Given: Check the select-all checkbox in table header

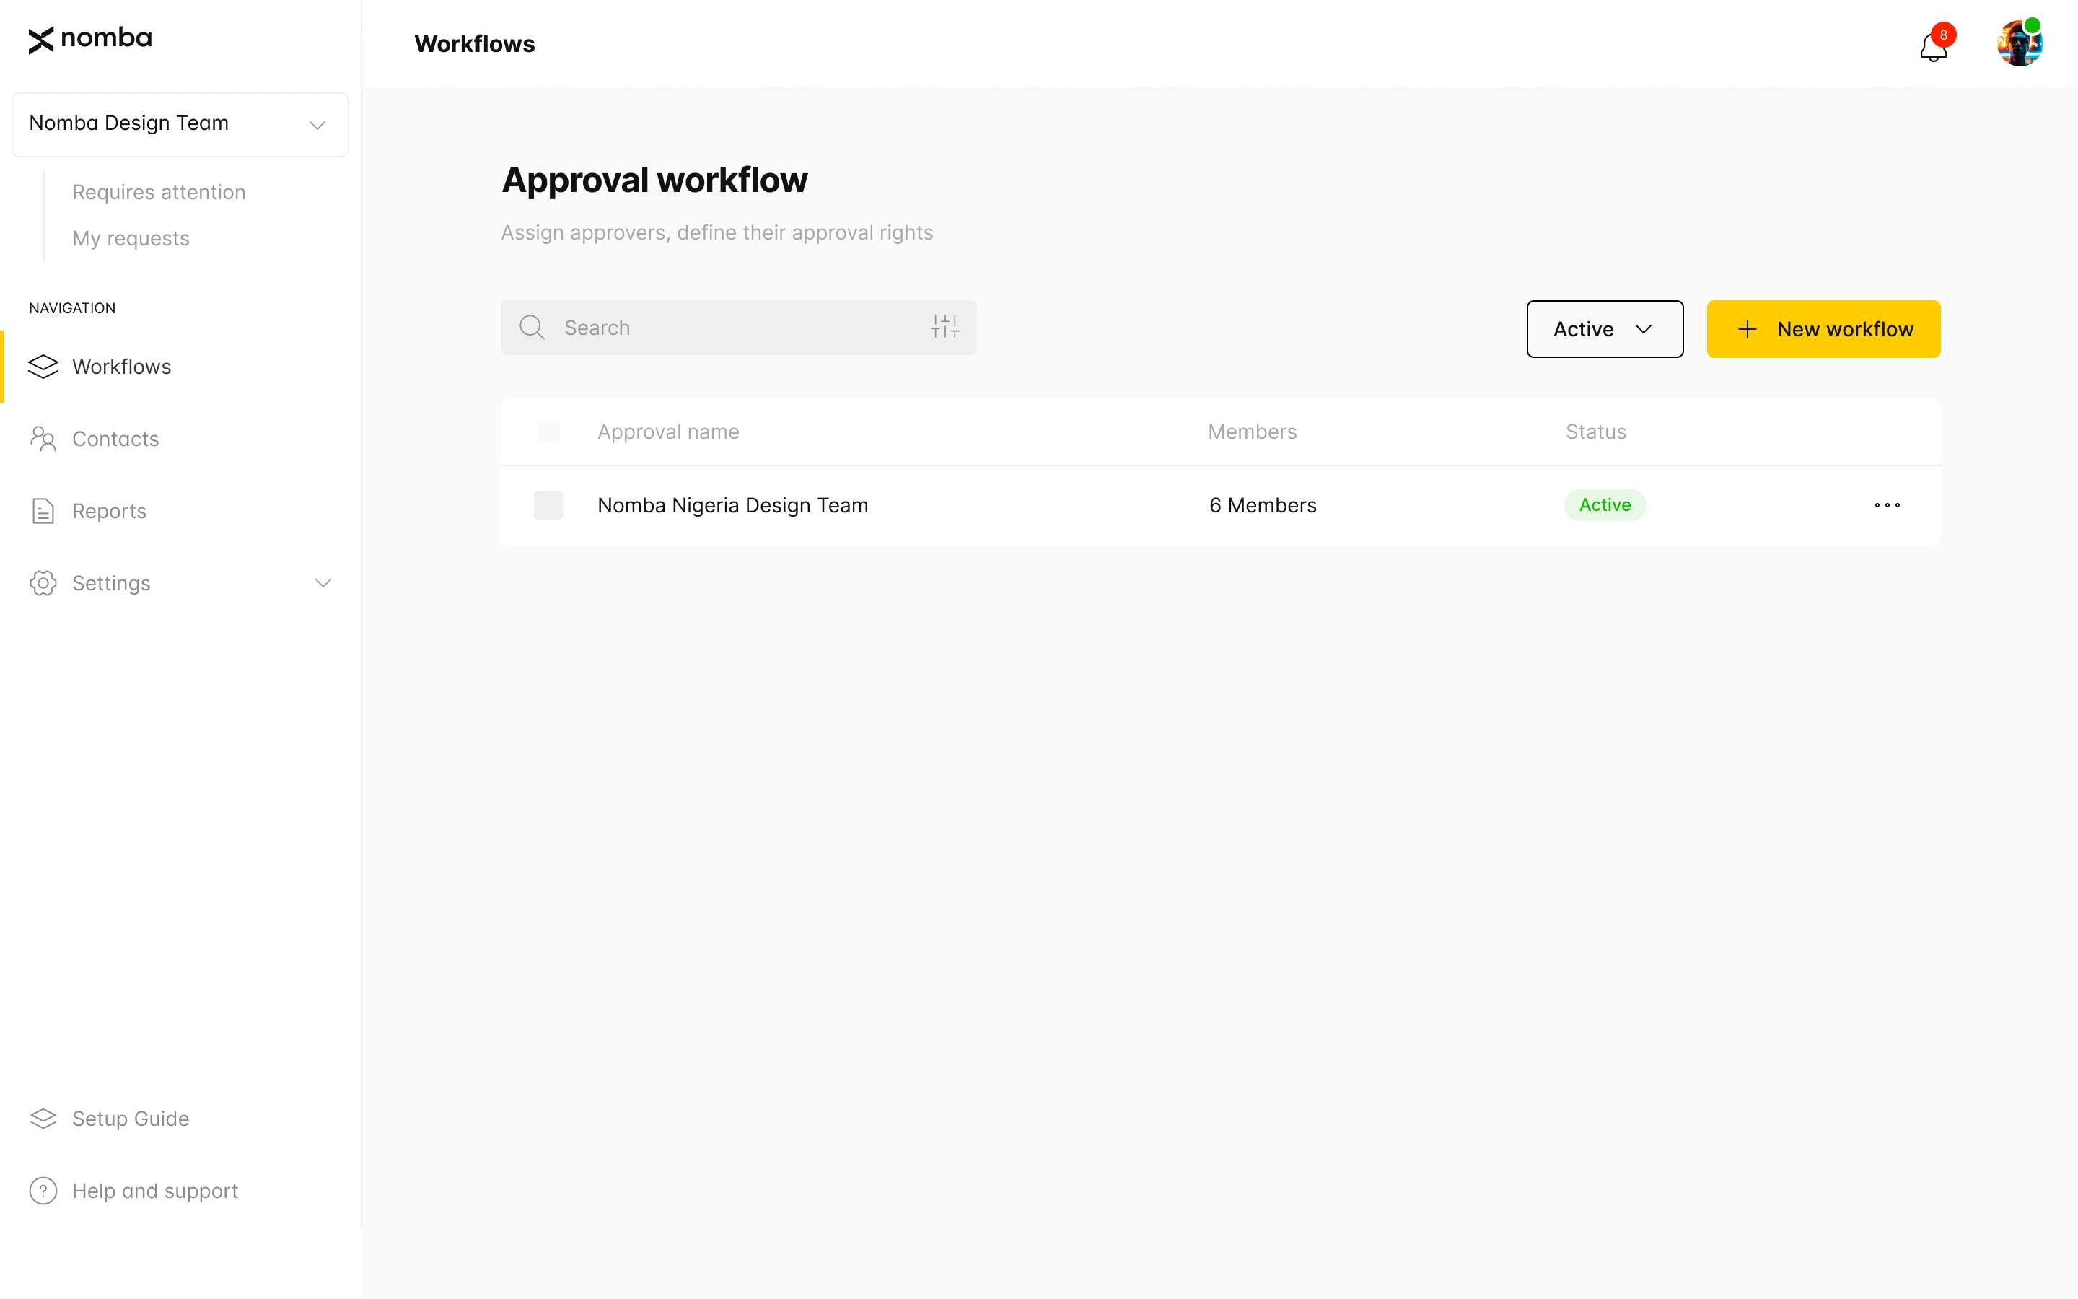Looking at the screenshot, I should click(x=548, y=432).
